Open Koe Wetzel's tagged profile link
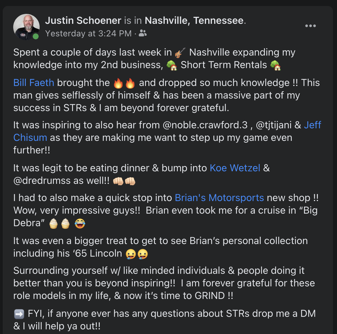 (235, 168)
